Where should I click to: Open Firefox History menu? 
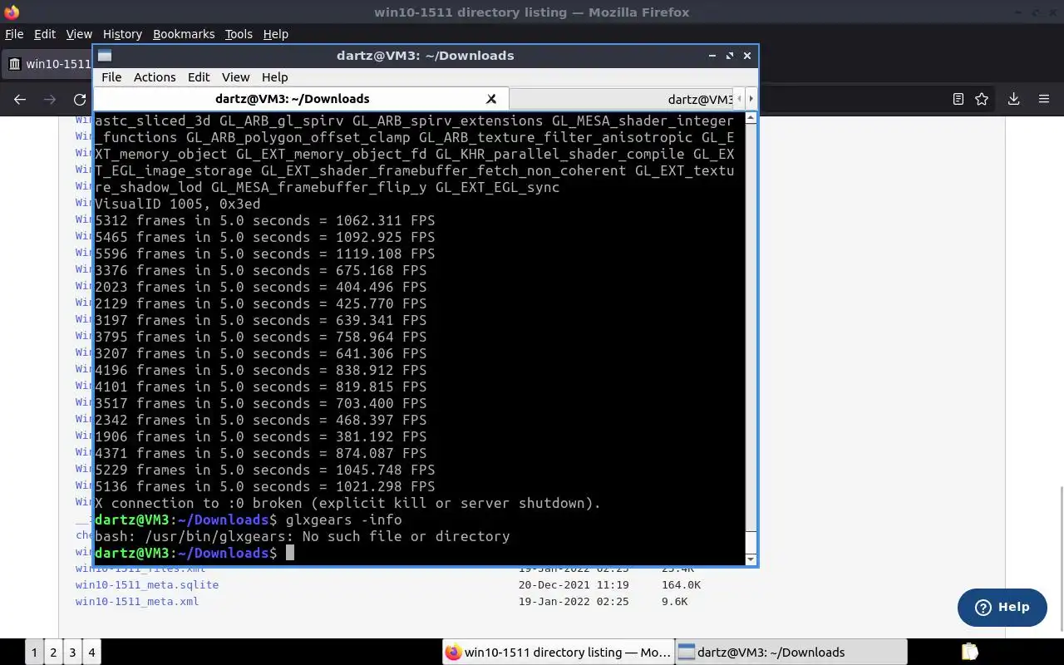122,34
